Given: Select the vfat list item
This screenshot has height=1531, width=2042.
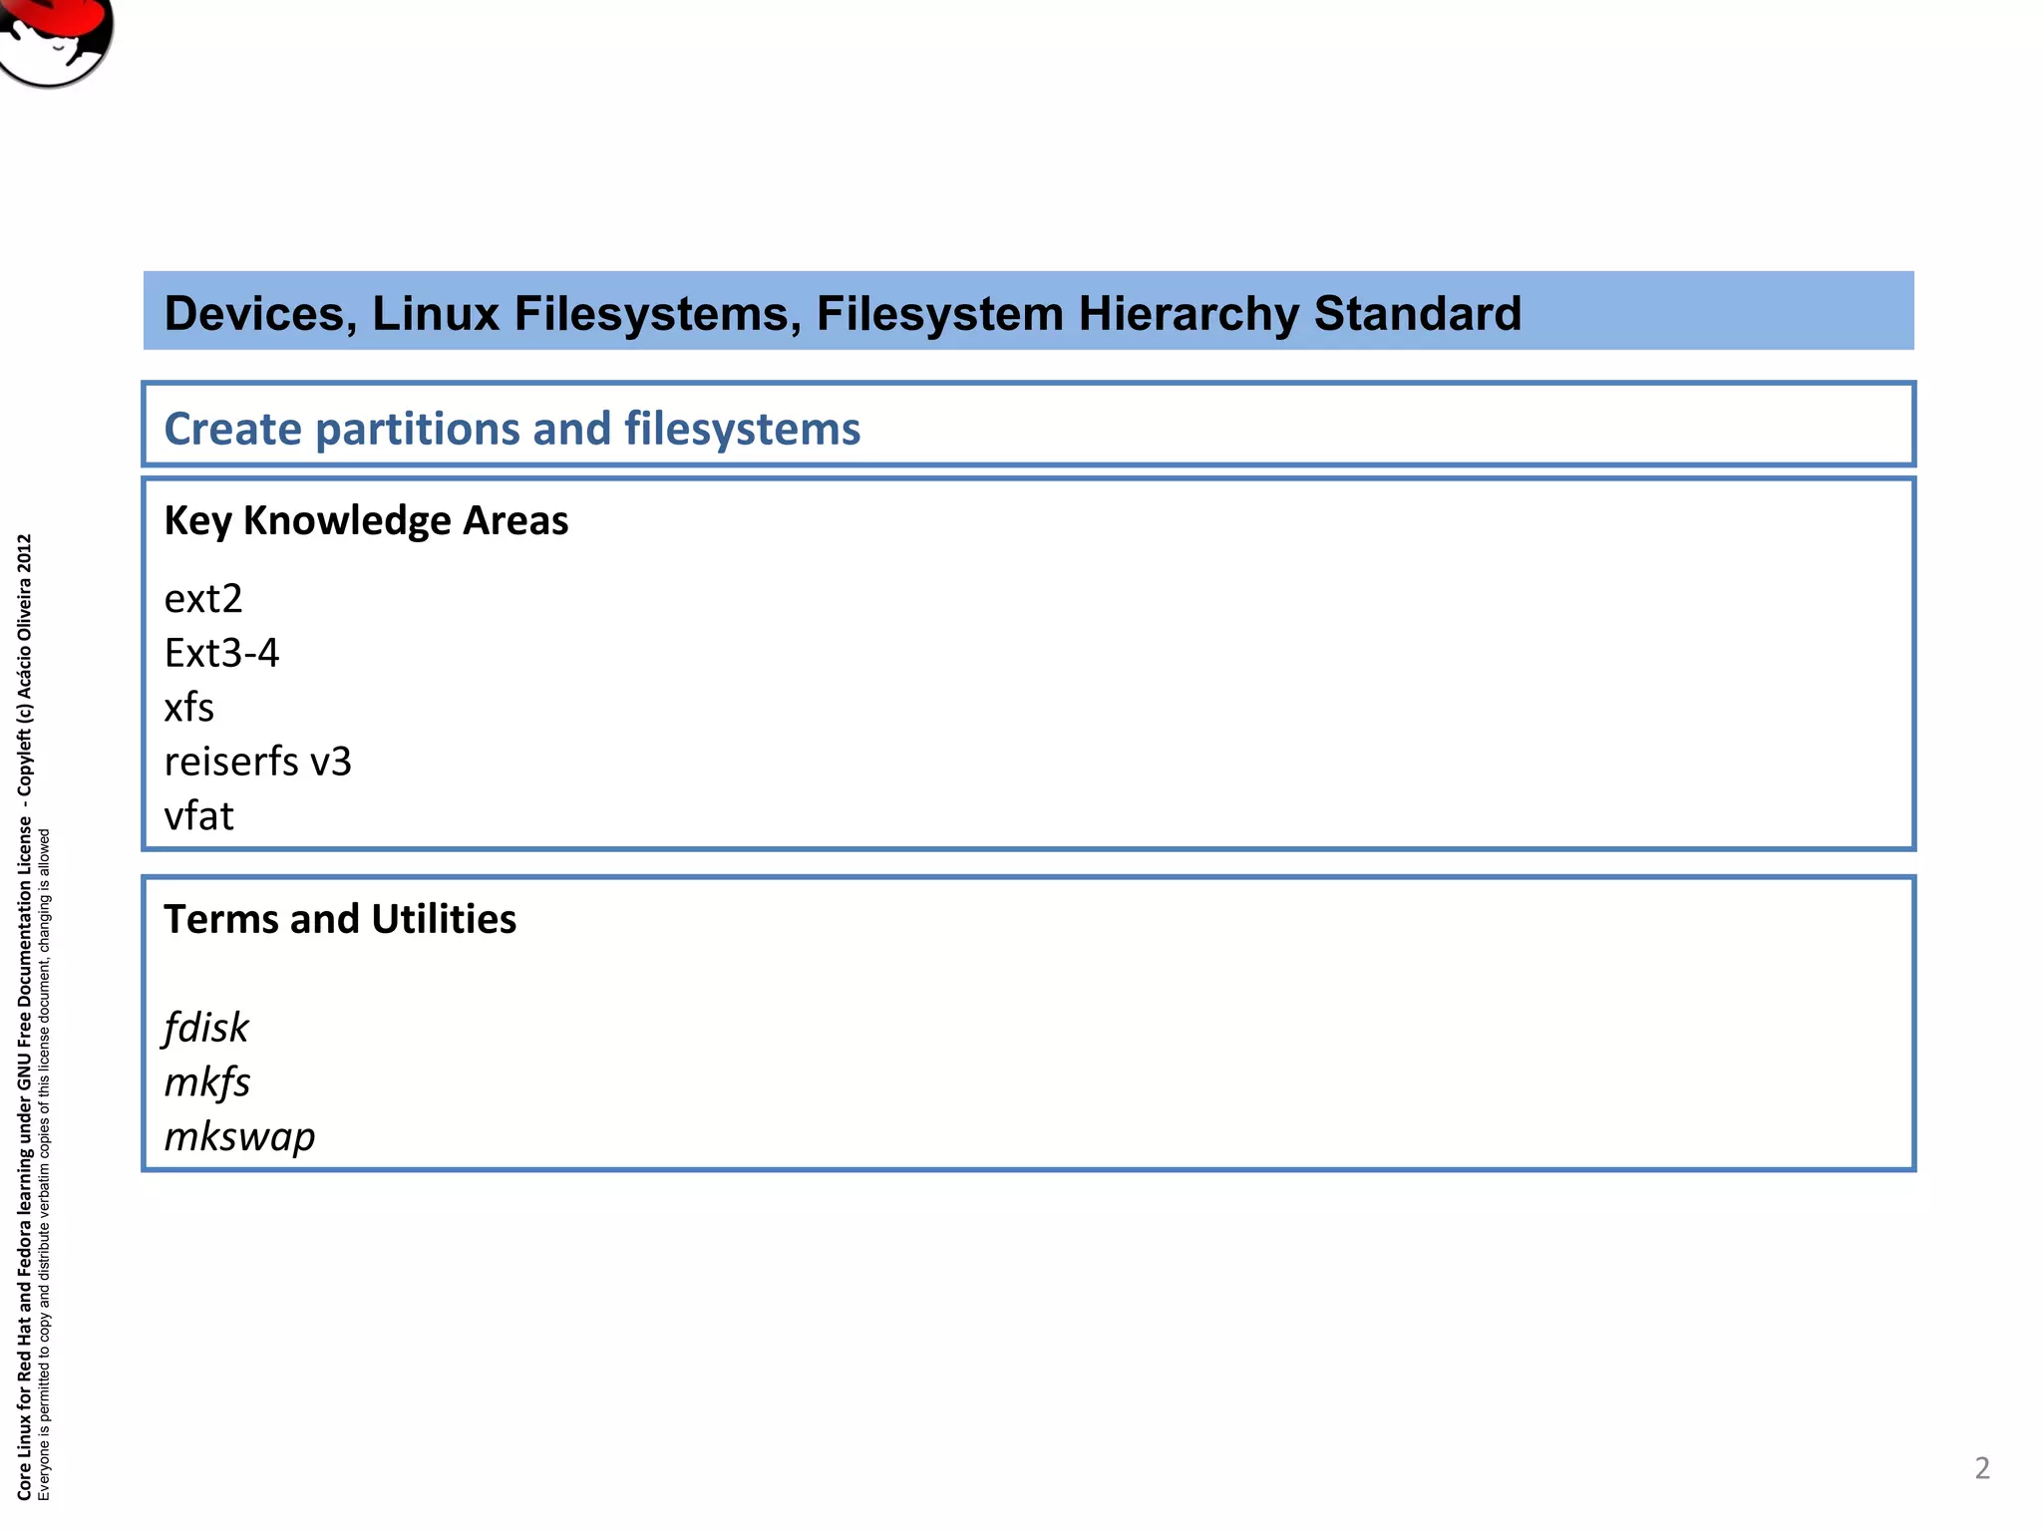Looking at the screenshot, I should tap(198, 816).
